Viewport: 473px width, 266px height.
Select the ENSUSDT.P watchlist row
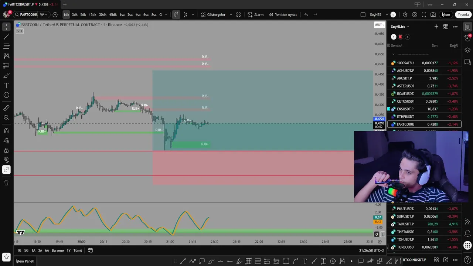(x=424, y=109)
